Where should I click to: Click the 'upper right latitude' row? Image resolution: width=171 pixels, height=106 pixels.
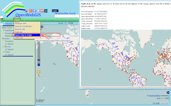pyautogui.click(x=94, y=19)
